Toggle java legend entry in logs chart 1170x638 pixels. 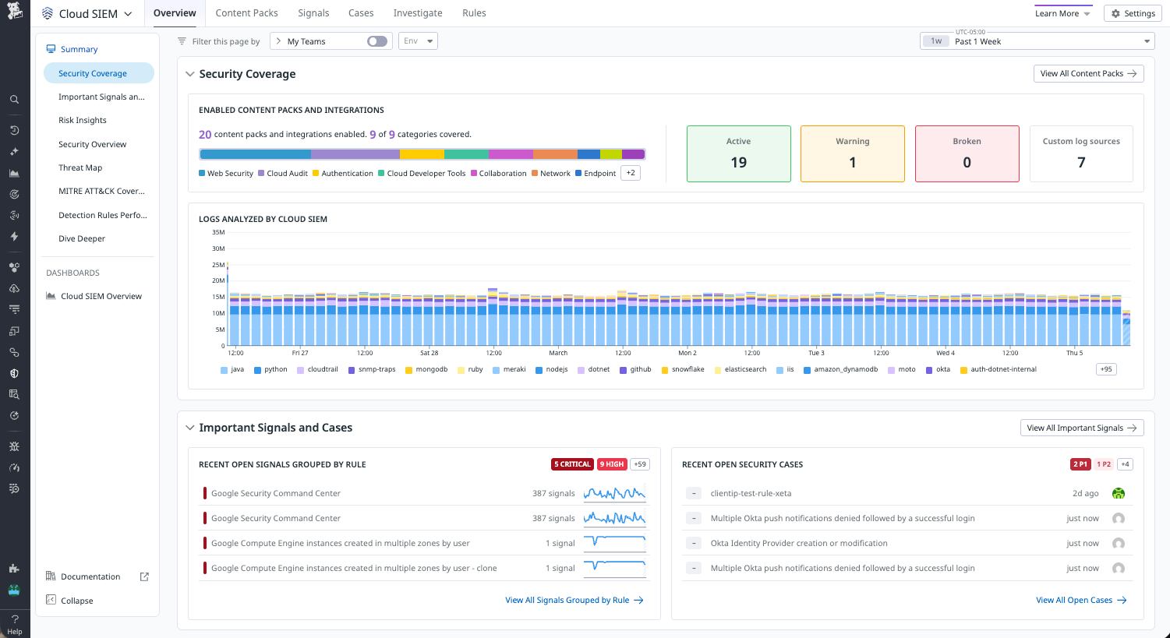click(232, 369)
